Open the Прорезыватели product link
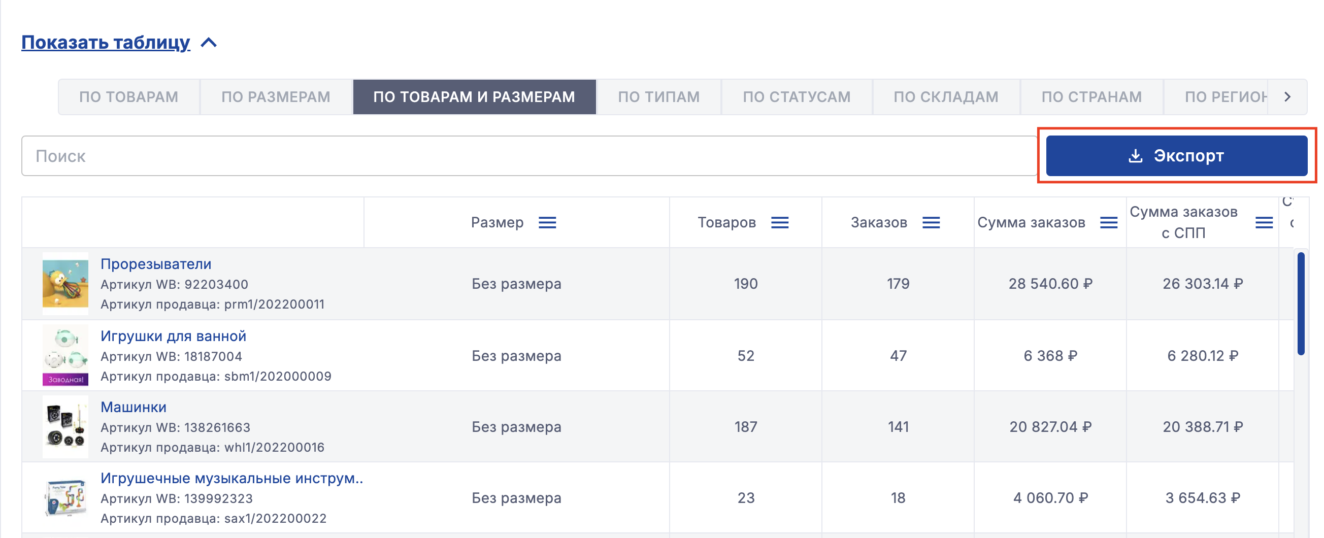Screen dimensions: 1324x538 coord(156,263)
